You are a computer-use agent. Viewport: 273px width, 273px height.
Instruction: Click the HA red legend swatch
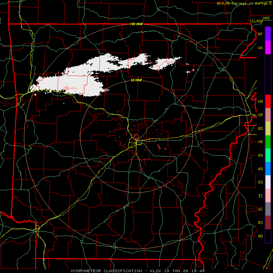268,101
